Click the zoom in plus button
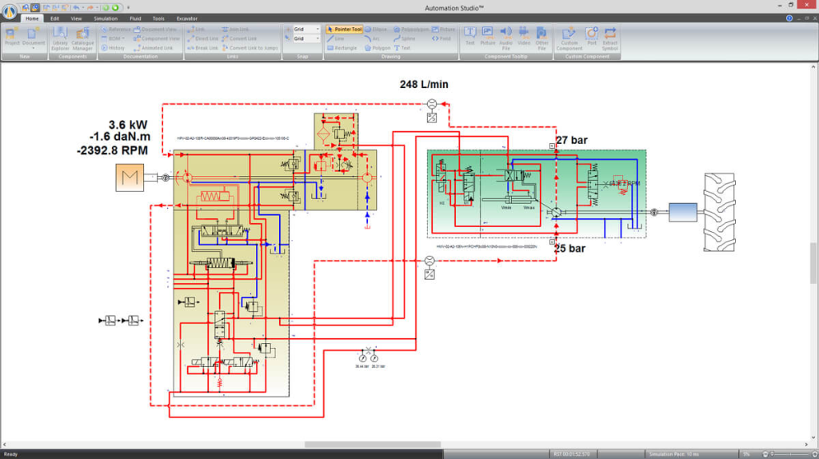This screenshot has width=819, height=459. coord(815,454)
